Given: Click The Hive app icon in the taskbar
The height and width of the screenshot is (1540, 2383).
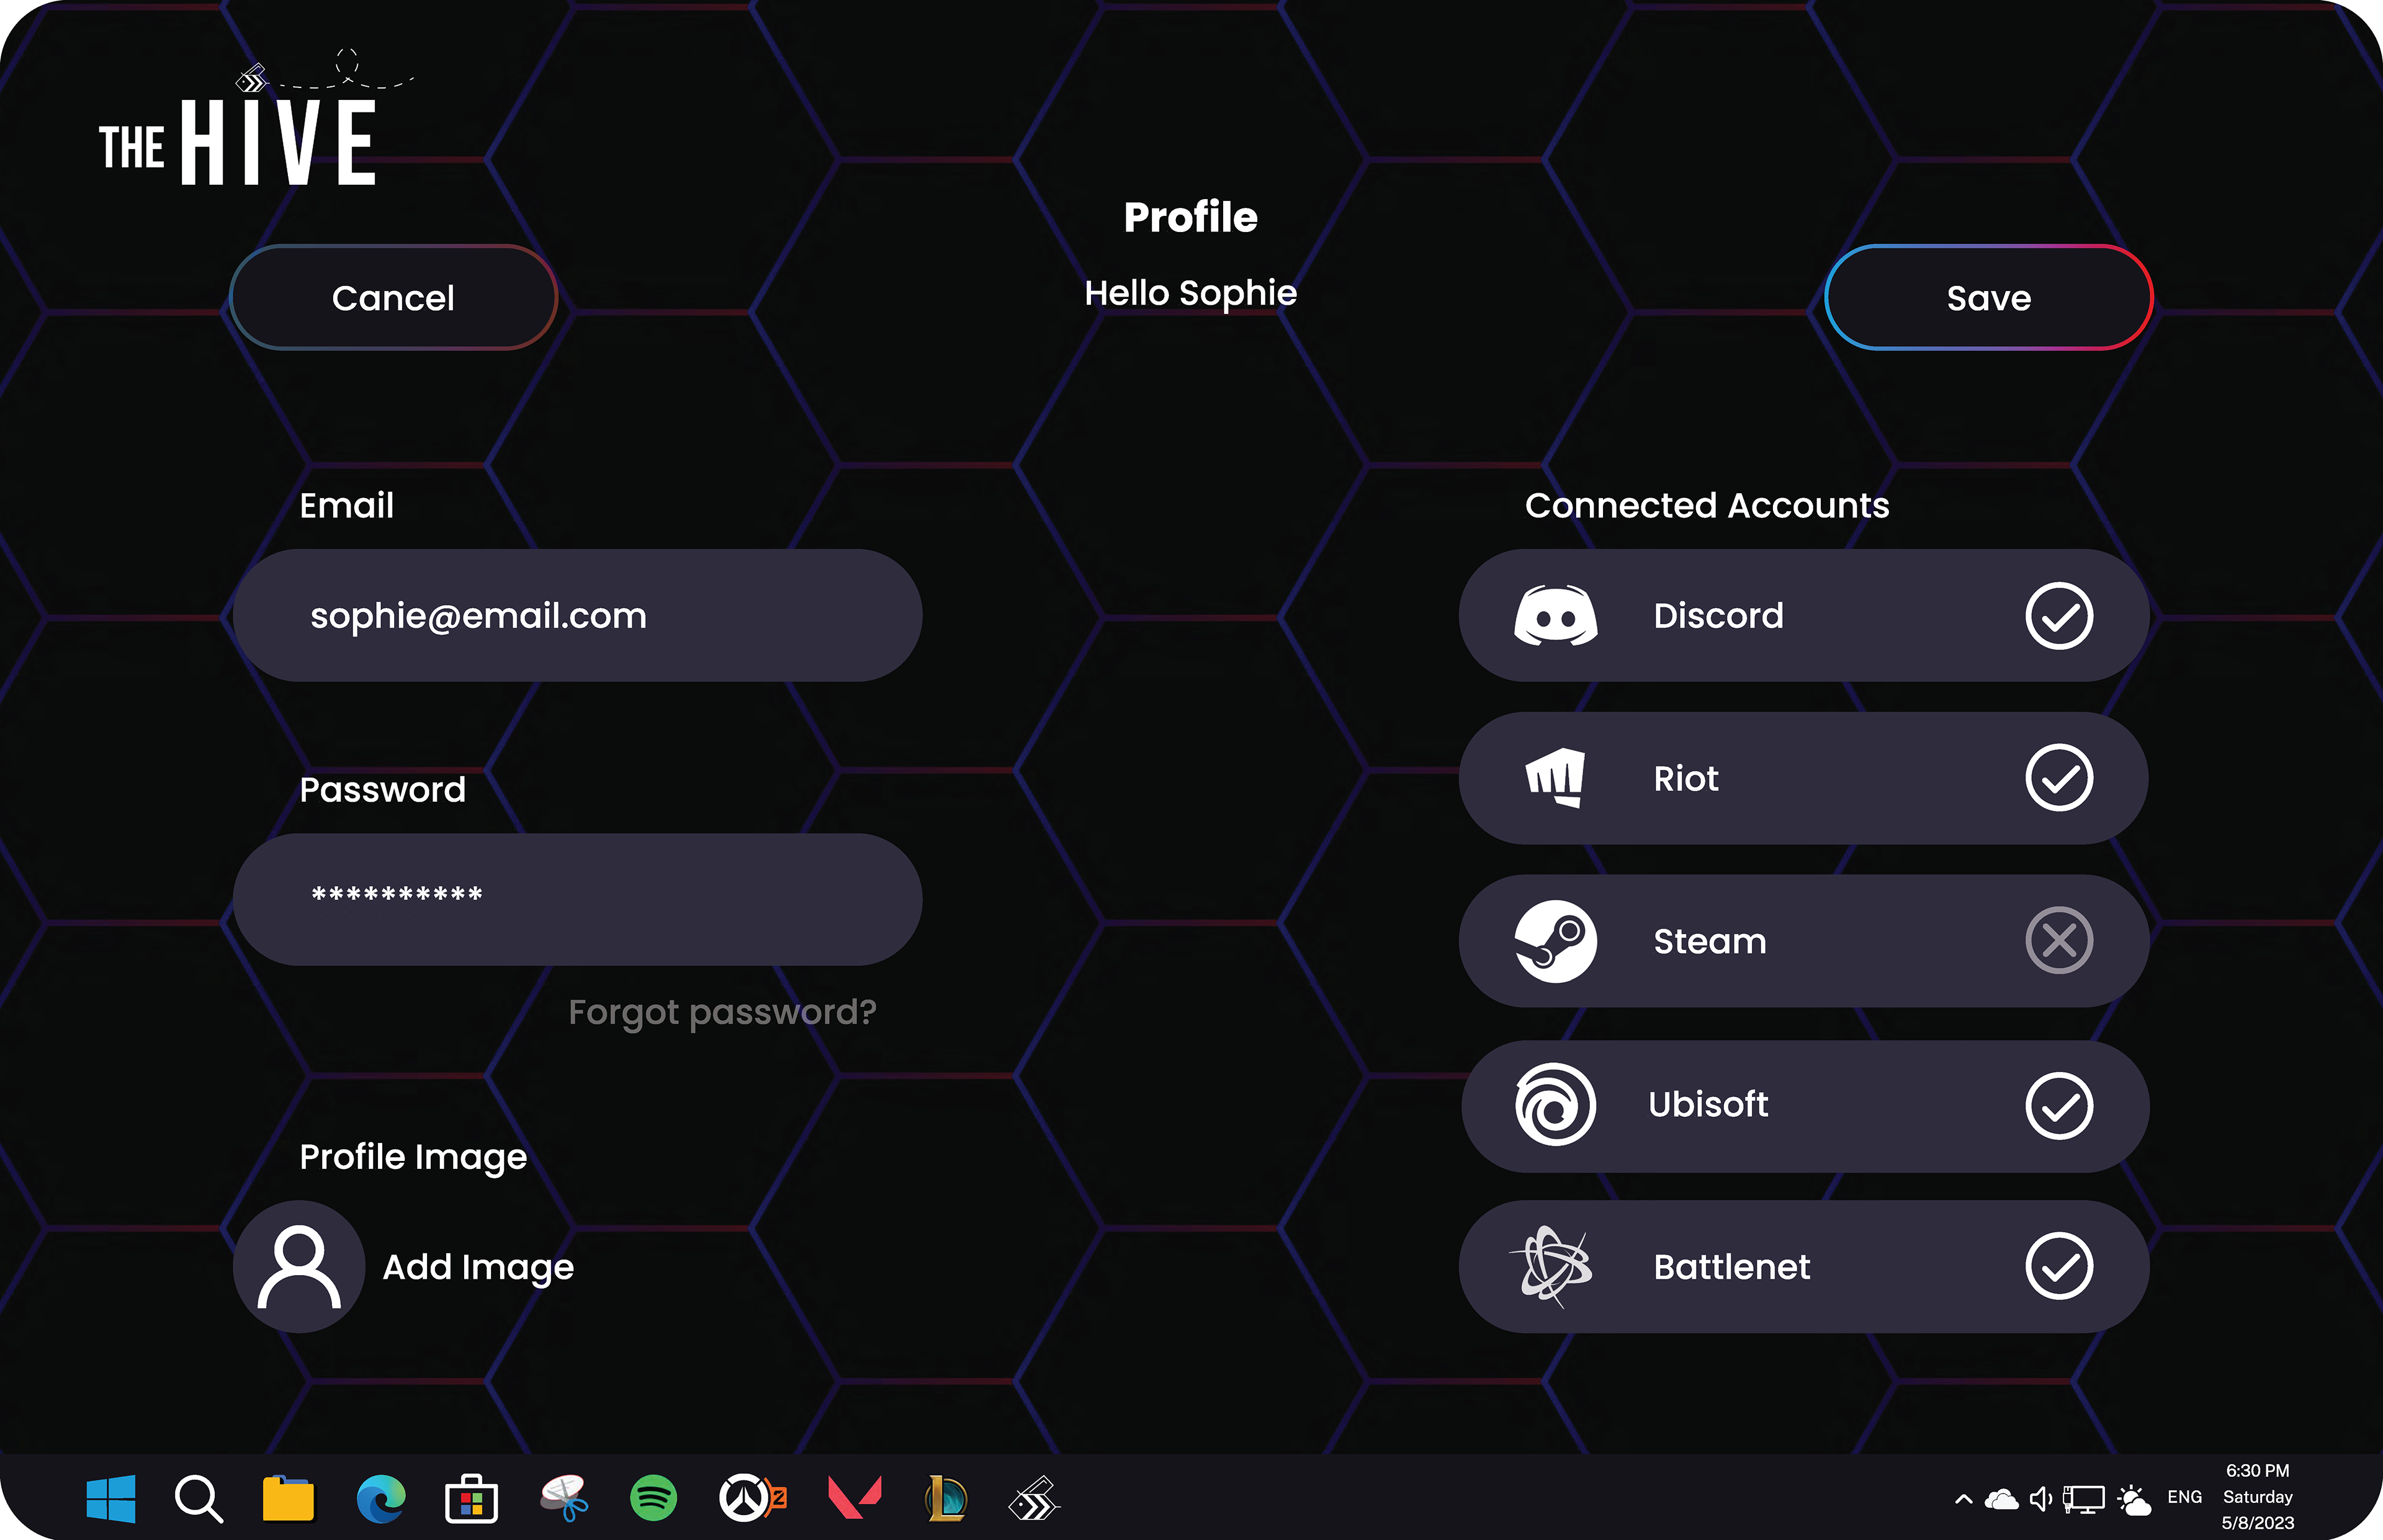Looking at the screenshot, I should 1033,1499.
